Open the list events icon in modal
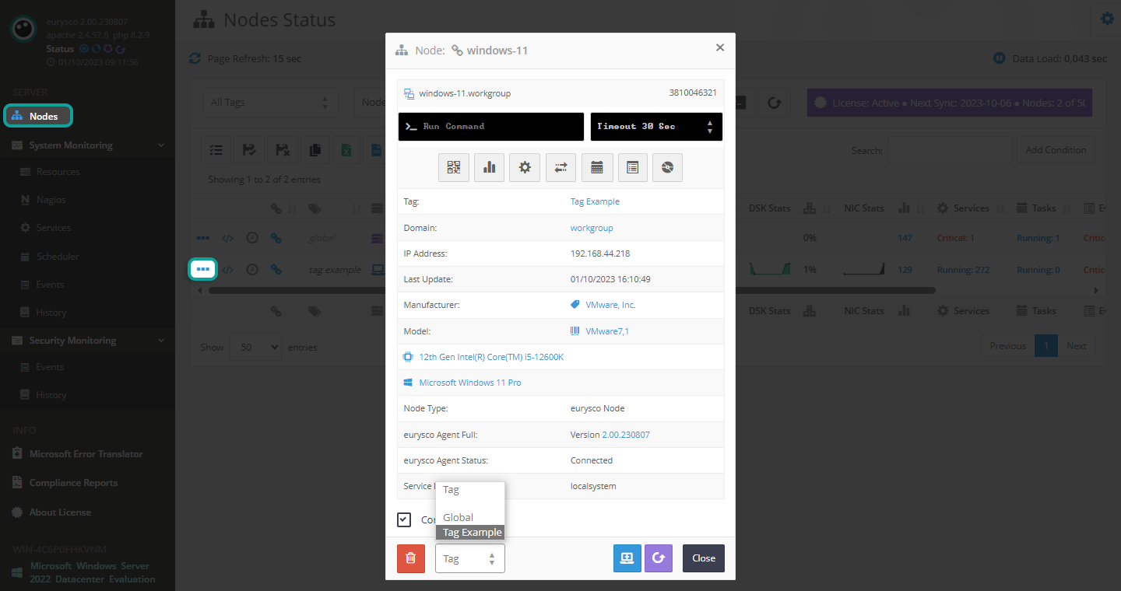The width and height of the screenshot is (1121, 591). [x=632, y=167]
